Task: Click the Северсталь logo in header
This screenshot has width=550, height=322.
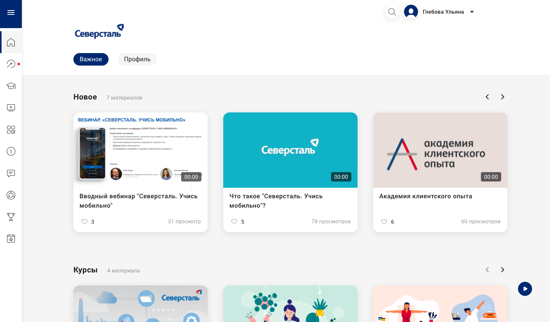Action: coord(99,31)
